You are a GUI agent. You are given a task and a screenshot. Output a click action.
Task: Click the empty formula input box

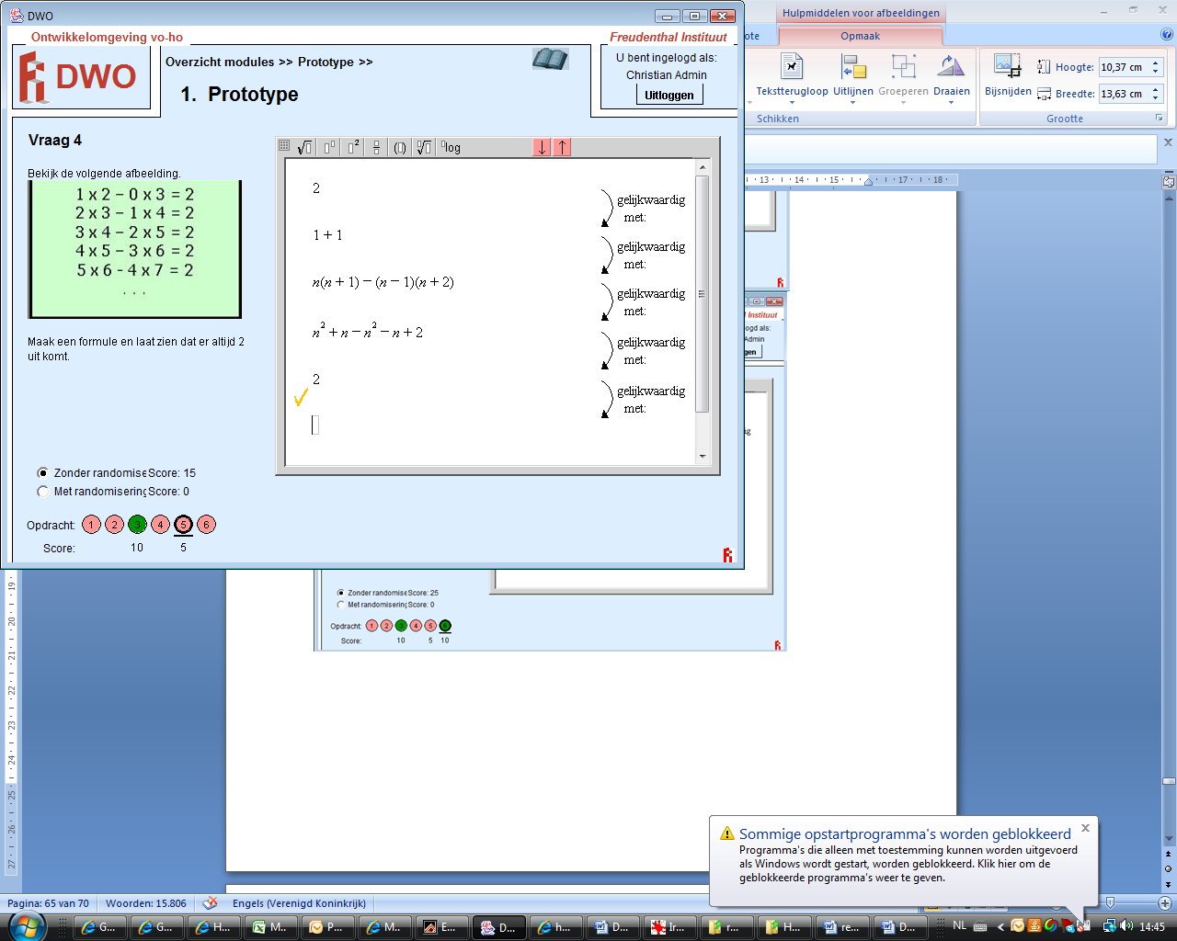click(x=314, y=425)
